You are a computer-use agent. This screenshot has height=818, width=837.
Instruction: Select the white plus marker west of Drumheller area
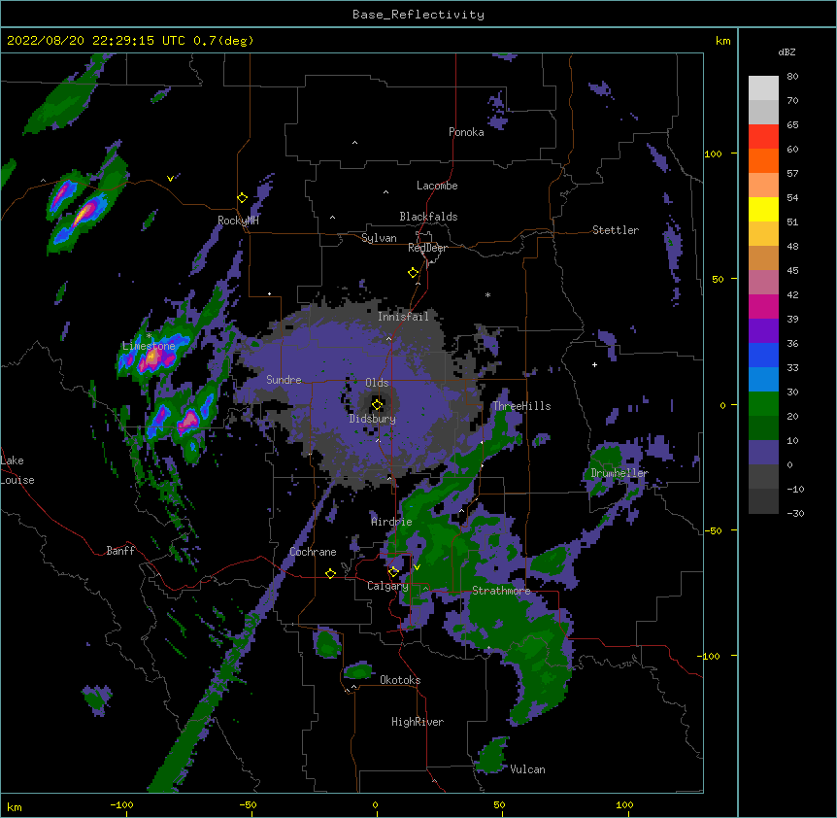tap(594, 364)
